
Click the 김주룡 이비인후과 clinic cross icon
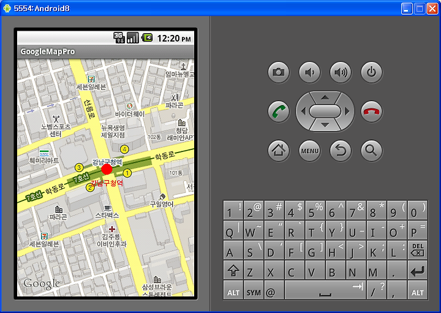[x=112, y=229]
